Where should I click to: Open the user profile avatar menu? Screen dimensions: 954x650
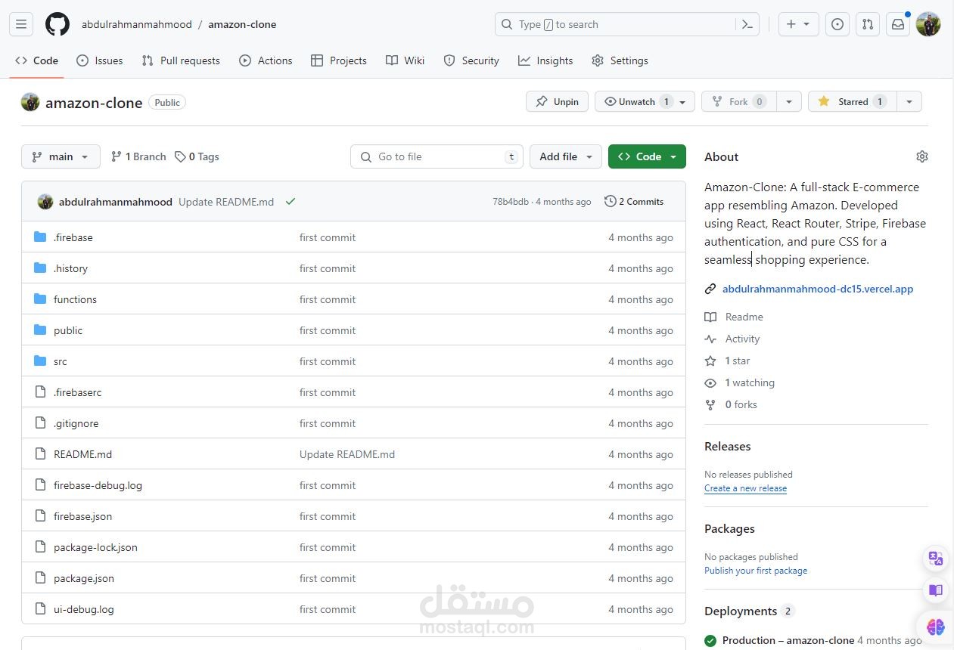[928, 24]
